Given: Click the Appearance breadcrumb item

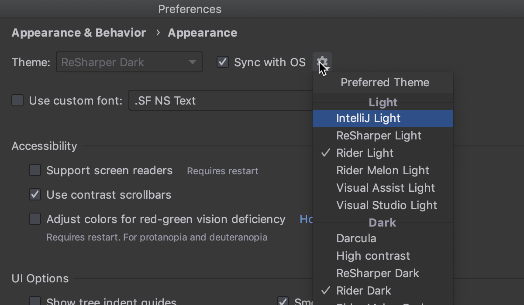Looking at the screenshot, I should tap(203, 33).
